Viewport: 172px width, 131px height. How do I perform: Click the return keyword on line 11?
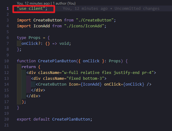29,67
